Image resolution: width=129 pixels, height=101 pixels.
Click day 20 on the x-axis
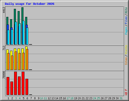click(x=79, y=98)
